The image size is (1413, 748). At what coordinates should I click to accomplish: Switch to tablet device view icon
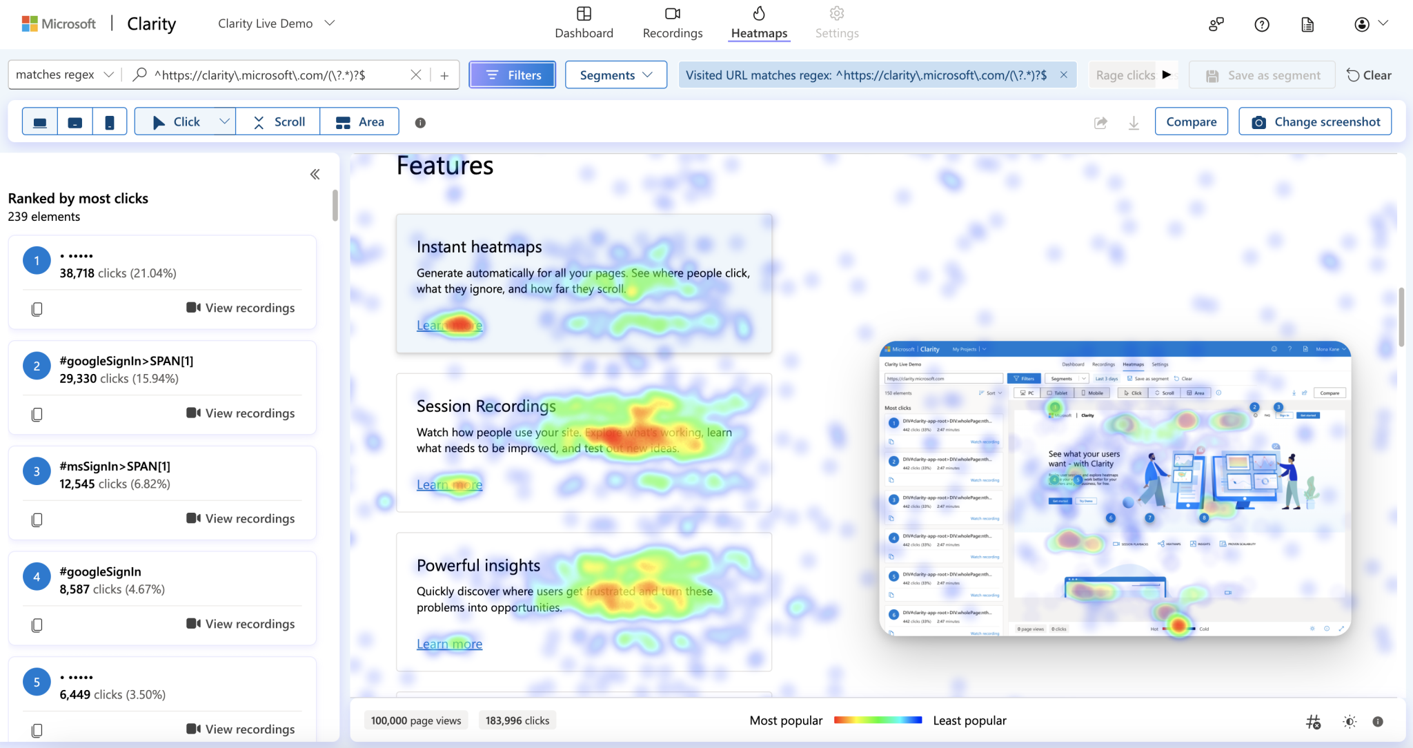(75, 122)
